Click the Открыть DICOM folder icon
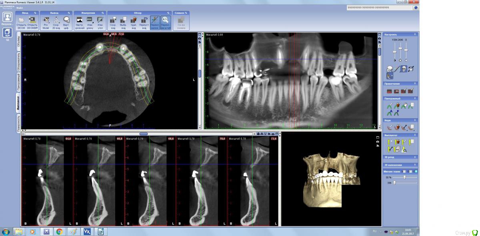Viewport: 480px width, 236px height. (21, 20)
